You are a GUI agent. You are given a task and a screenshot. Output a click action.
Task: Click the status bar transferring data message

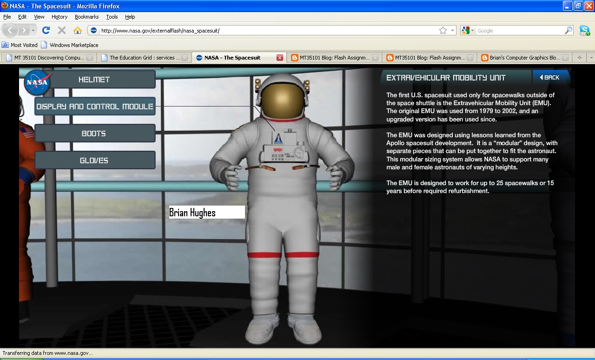point(47,353)
